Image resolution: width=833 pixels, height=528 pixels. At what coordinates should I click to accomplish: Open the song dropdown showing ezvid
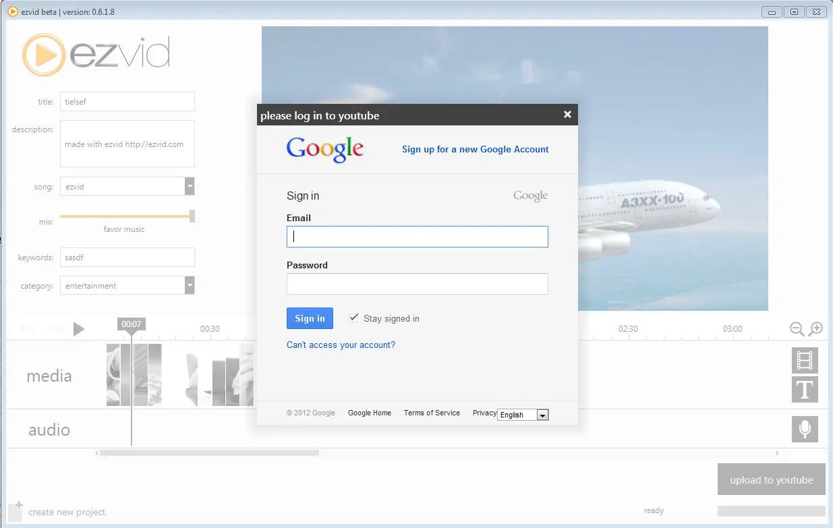(190, 186)
